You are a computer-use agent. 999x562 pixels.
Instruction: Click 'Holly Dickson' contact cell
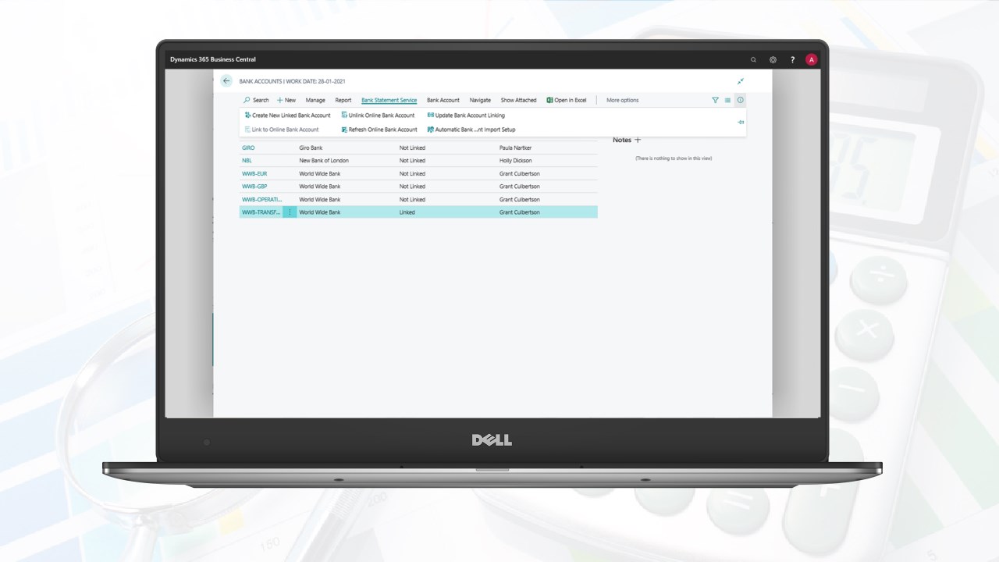click(x=515, y=161)
